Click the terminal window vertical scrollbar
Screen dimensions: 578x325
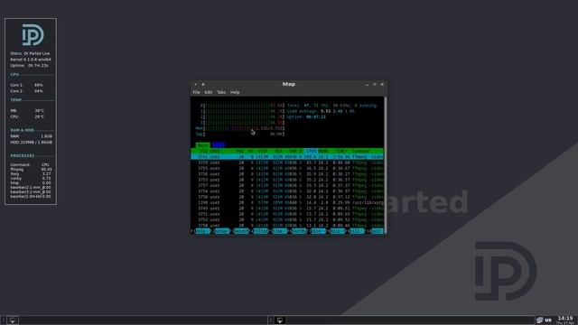pos(386,165)
